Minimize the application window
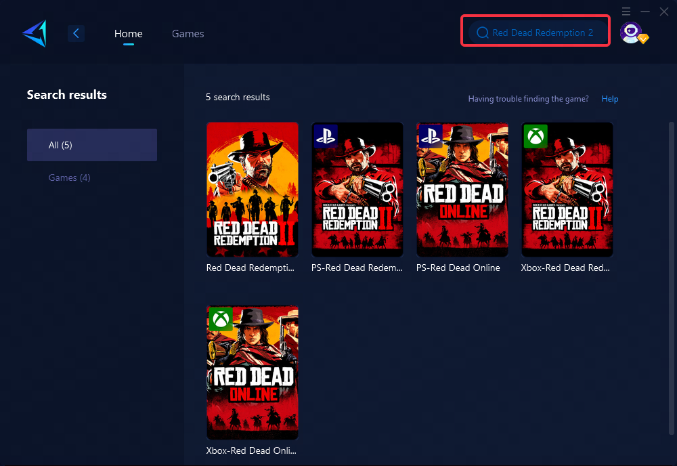The width and height of the screenshot is (677, 466). pos(645,12)
